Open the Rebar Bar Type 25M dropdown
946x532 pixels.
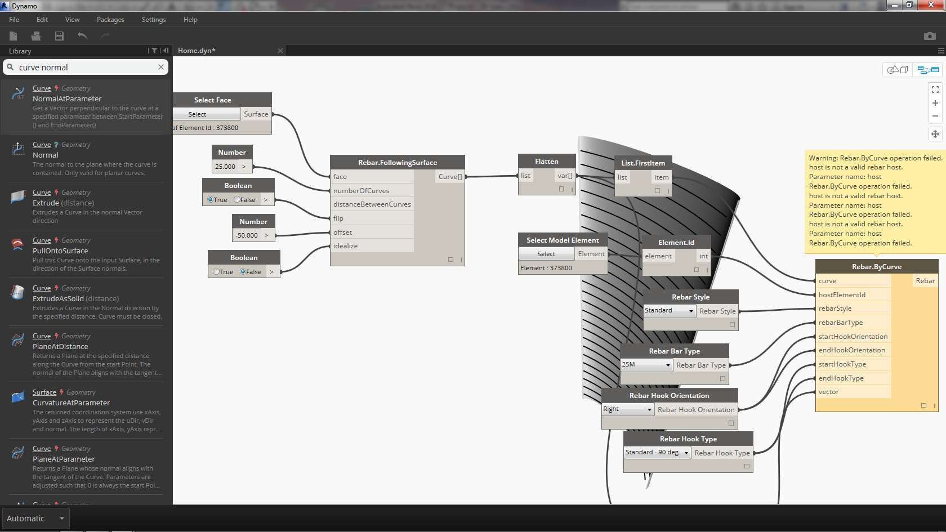click(646, 365)
